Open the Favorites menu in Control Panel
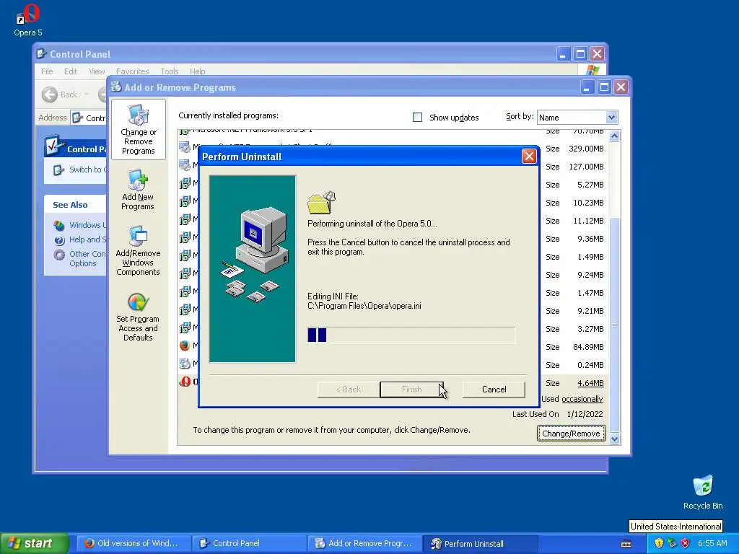This screenshot has height=554, width=739. [x=133, y=71]
